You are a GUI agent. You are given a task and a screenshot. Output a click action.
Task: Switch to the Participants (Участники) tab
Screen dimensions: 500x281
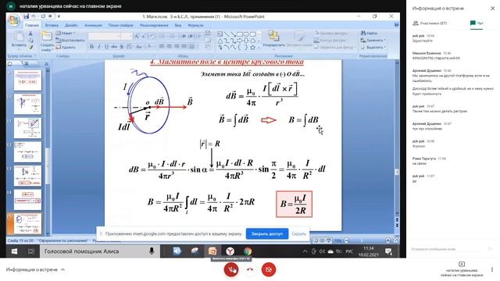coord(430,23)
